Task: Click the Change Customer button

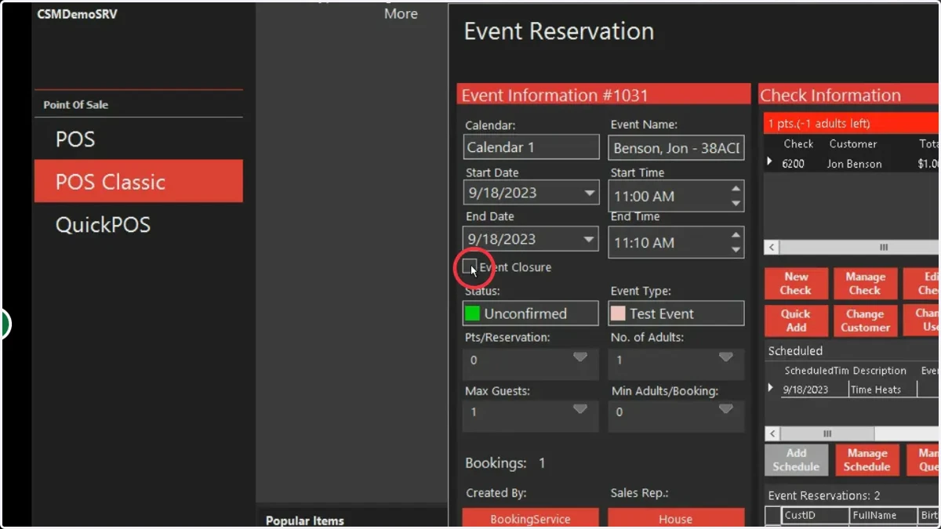Action: coord(866,321)
